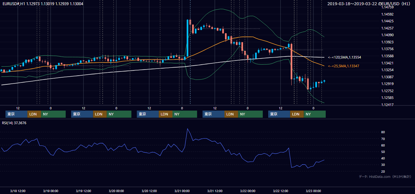Click price axis label 1.12585

click(x=387, y=98)
